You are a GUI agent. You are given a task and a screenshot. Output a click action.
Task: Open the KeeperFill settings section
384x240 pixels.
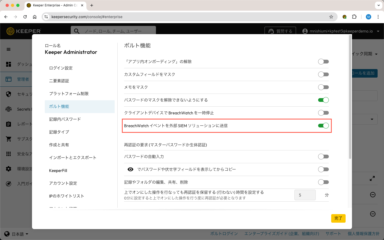click(58, 170)
